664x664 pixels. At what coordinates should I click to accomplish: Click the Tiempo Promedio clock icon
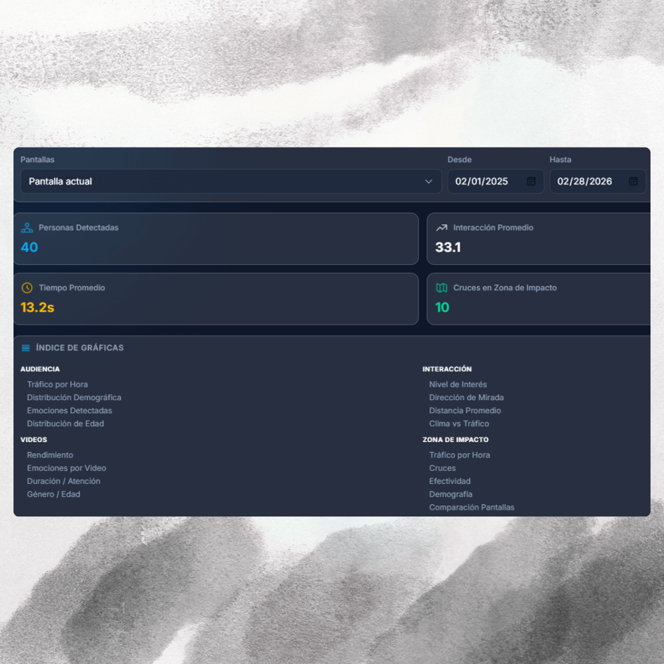tap(27, 288)
